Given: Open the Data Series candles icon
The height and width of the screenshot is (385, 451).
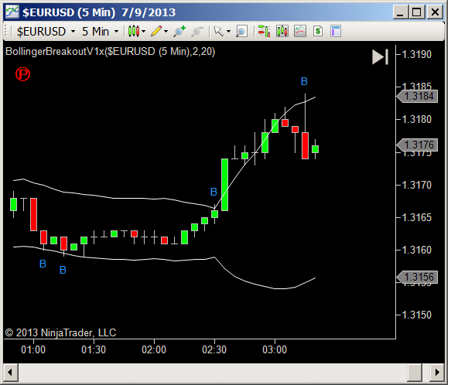Looking at the screenshot, I should (282, 31).
